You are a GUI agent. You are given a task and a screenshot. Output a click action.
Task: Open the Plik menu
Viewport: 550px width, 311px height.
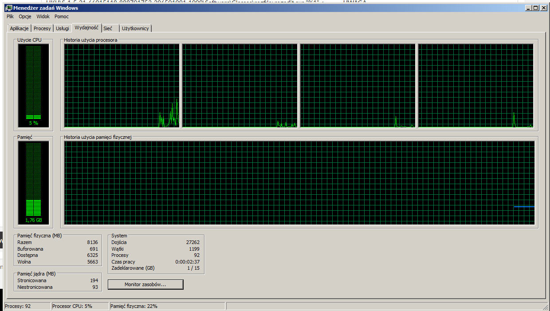coord(10,16)
